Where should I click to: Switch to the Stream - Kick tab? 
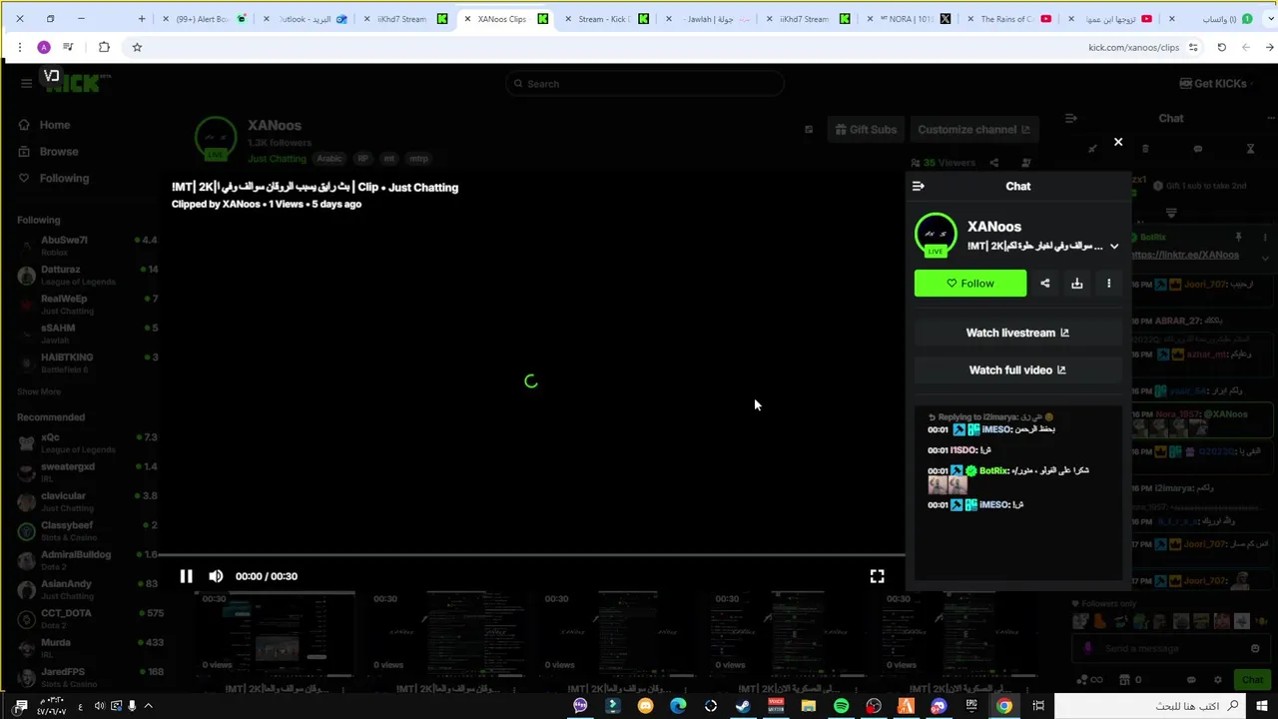click(x=604, y=19)
